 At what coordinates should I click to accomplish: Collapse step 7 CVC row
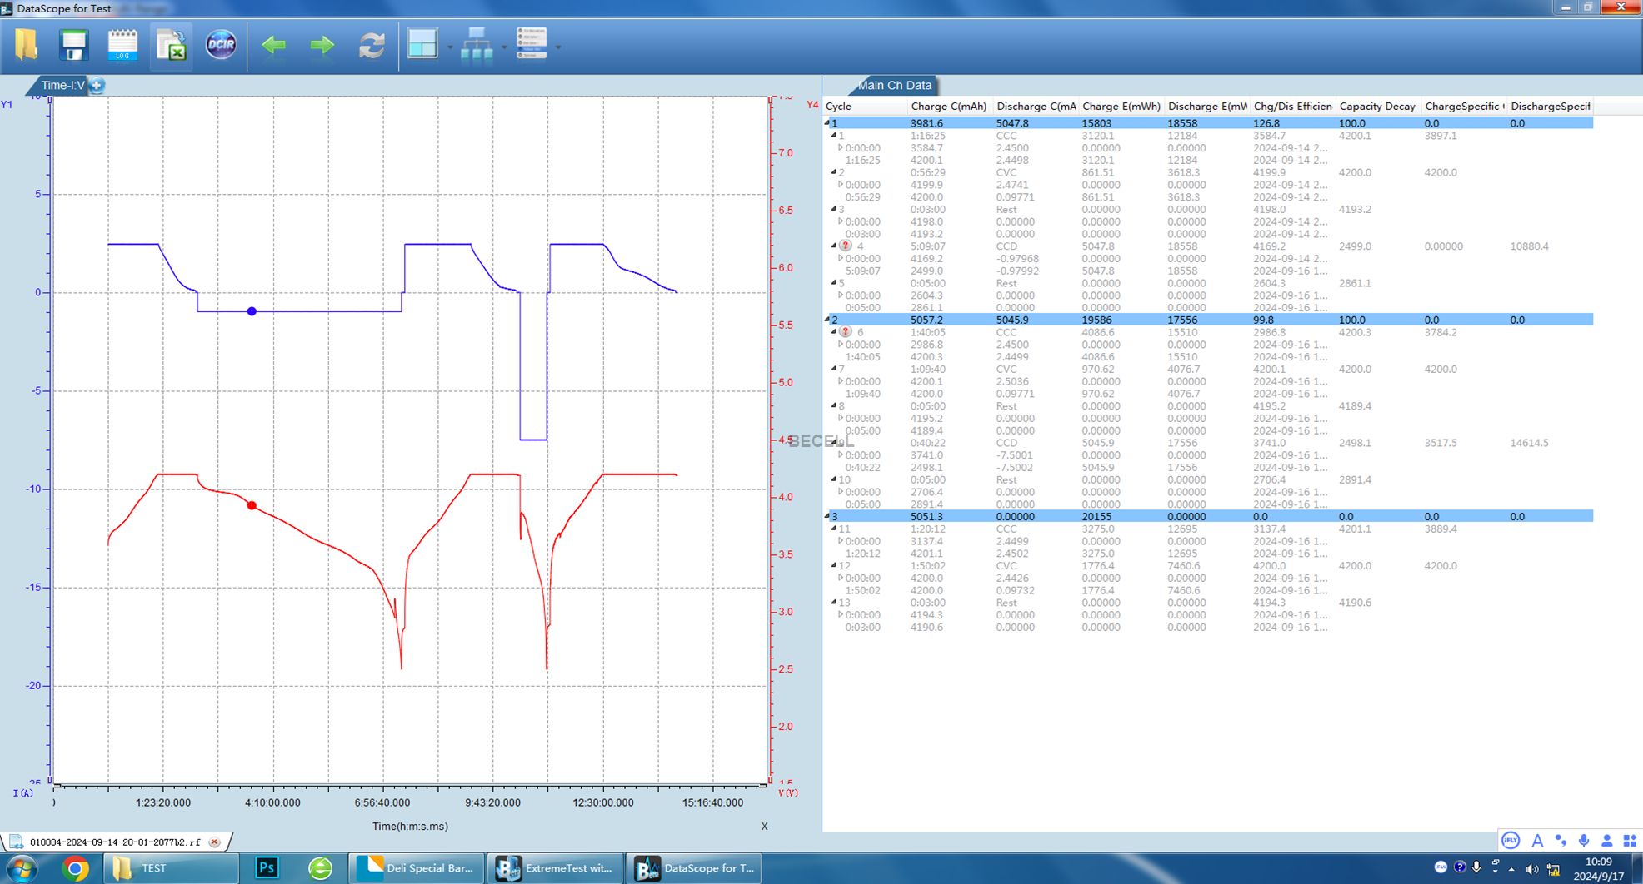[834, 369]
